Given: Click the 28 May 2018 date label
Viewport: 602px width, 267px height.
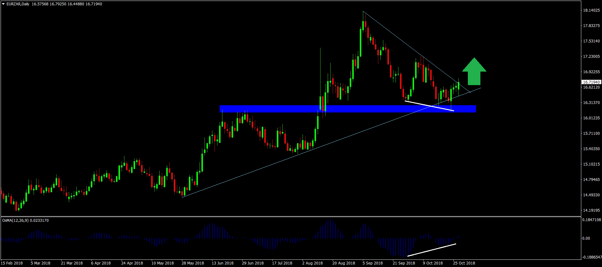Looking at the screenshot, I should pyautogui.click(x=193, y=263).
